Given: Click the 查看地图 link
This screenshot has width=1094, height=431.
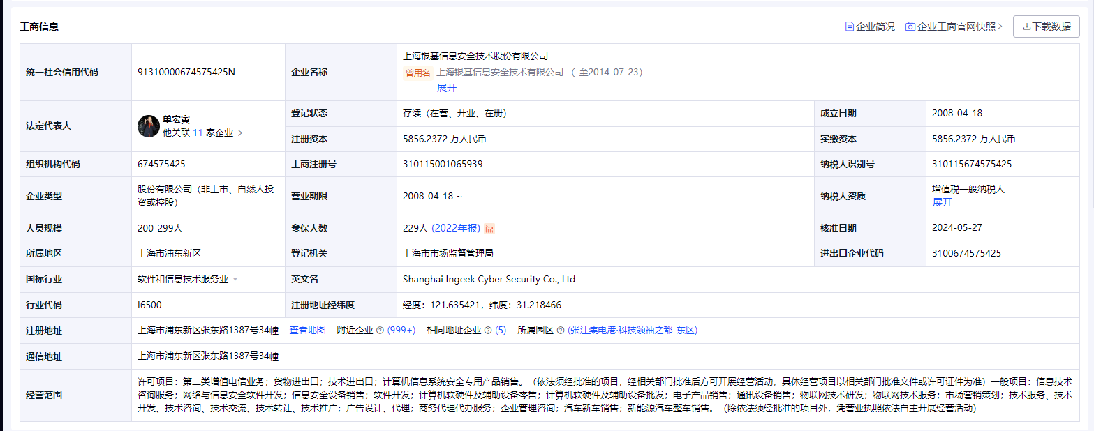Looking at the screenshot, I should [x=307, y=330].
